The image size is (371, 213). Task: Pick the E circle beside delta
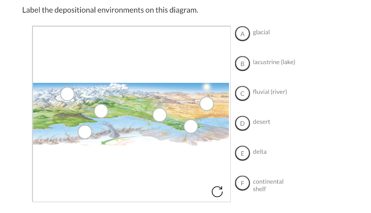242,153
